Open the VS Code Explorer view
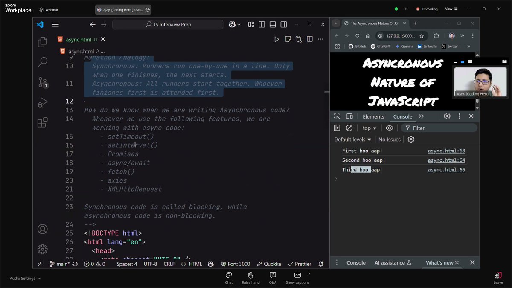This screenshot has width=512, height=288. 42,42
